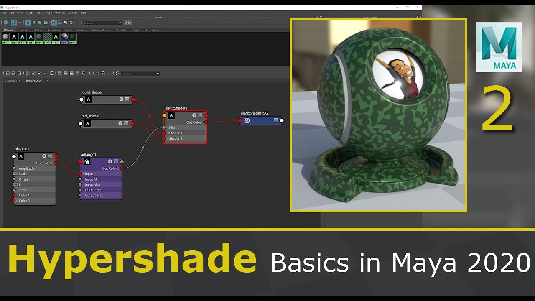The height and width of the screenshot is (301, 535).
Task: Switch to the Untitled_1 graph tab
Action: (x=11, y=81)
